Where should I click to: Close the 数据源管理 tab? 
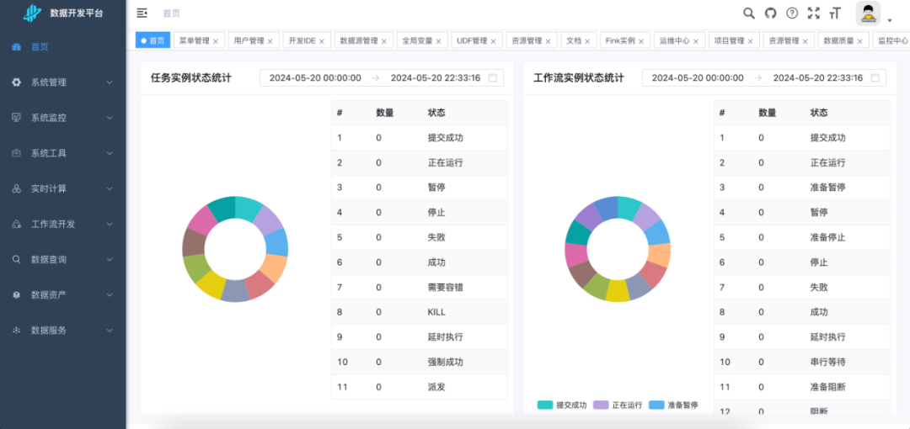click(383, 41)
